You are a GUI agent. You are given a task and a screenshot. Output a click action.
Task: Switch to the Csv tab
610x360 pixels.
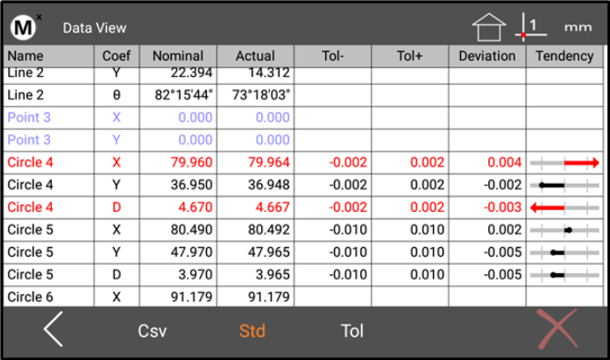coord(152,331)
